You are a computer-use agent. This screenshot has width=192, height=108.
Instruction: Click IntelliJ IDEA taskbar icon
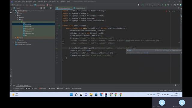coord(106,94)
